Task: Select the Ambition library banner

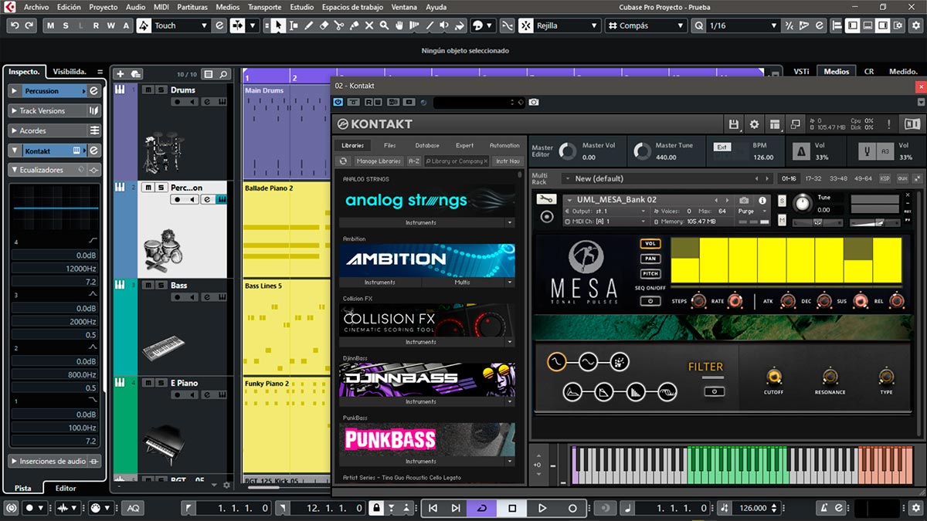Action: tap(427, 260)
